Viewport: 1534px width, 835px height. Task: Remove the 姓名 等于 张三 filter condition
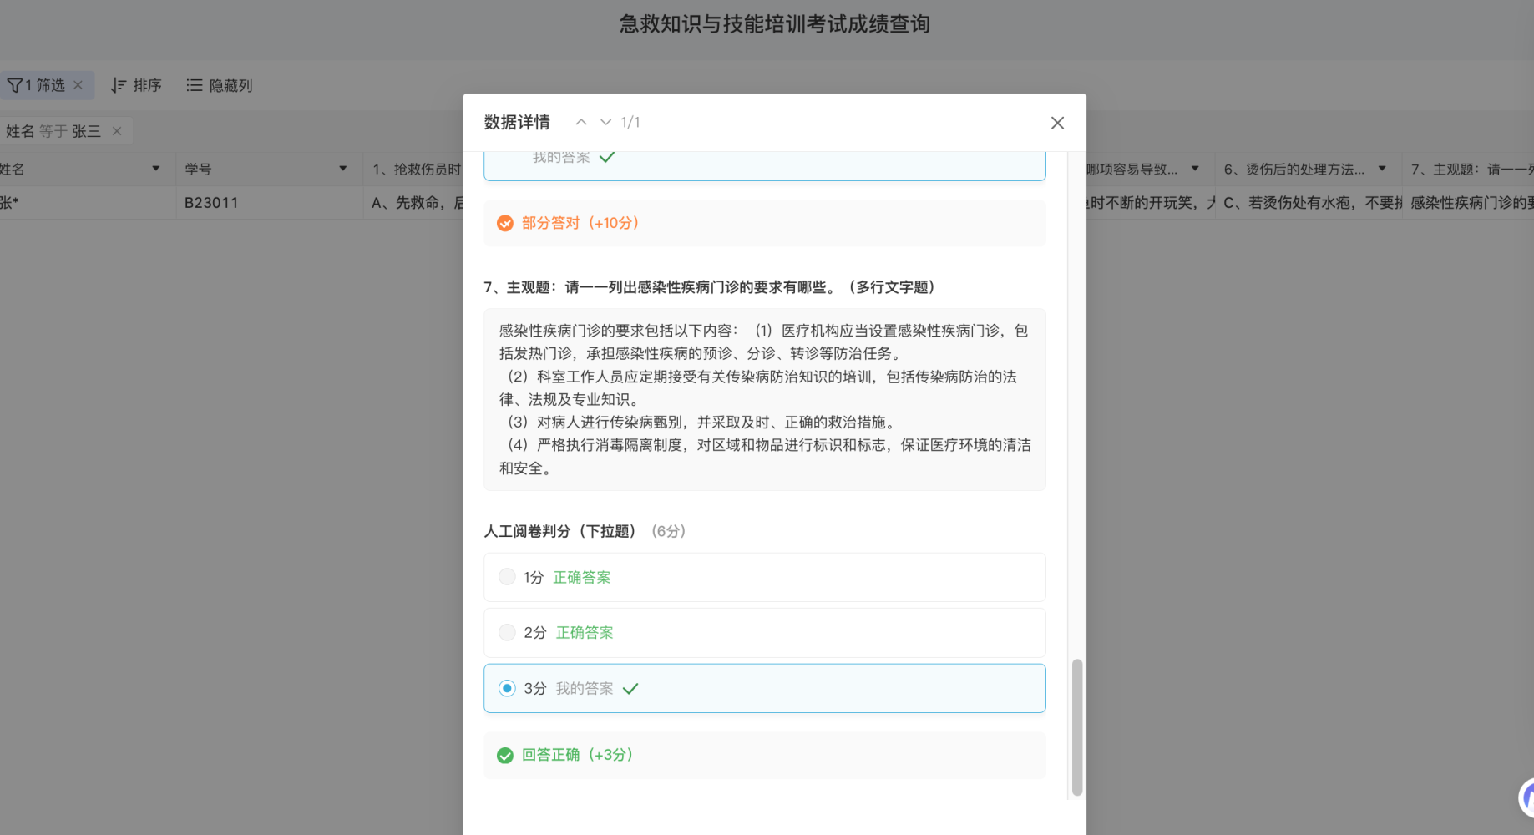click(117, 131)
